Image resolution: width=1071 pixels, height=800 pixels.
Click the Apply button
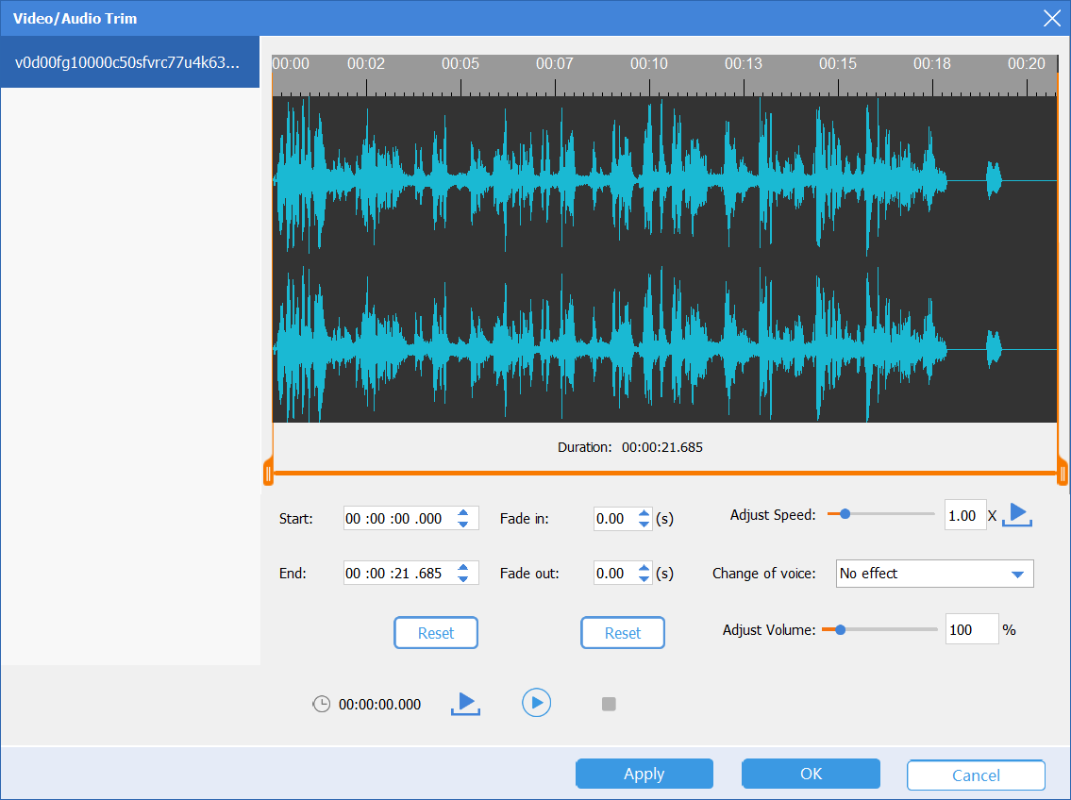[644, 774]
